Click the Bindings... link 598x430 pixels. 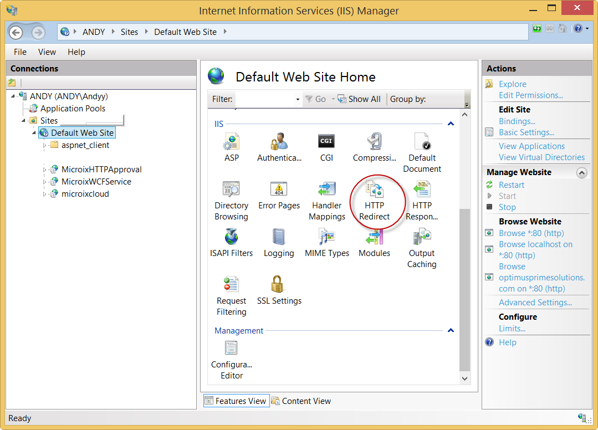pyautogui.click(x=517, y=121)
